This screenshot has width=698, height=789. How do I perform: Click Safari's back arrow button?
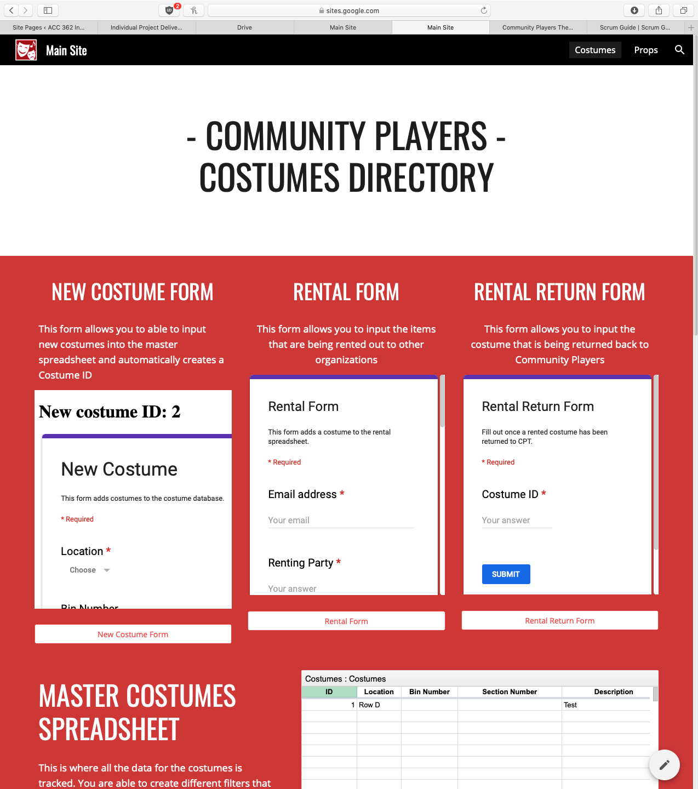pos(11,10)
